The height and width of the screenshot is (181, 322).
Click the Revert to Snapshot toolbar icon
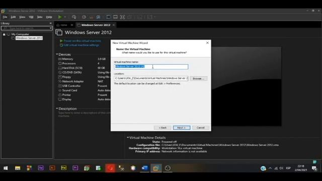coord(91,17)
